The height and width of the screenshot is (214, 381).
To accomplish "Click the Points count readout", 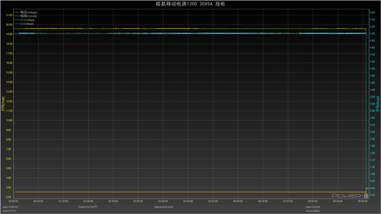I will pos(88,207).
